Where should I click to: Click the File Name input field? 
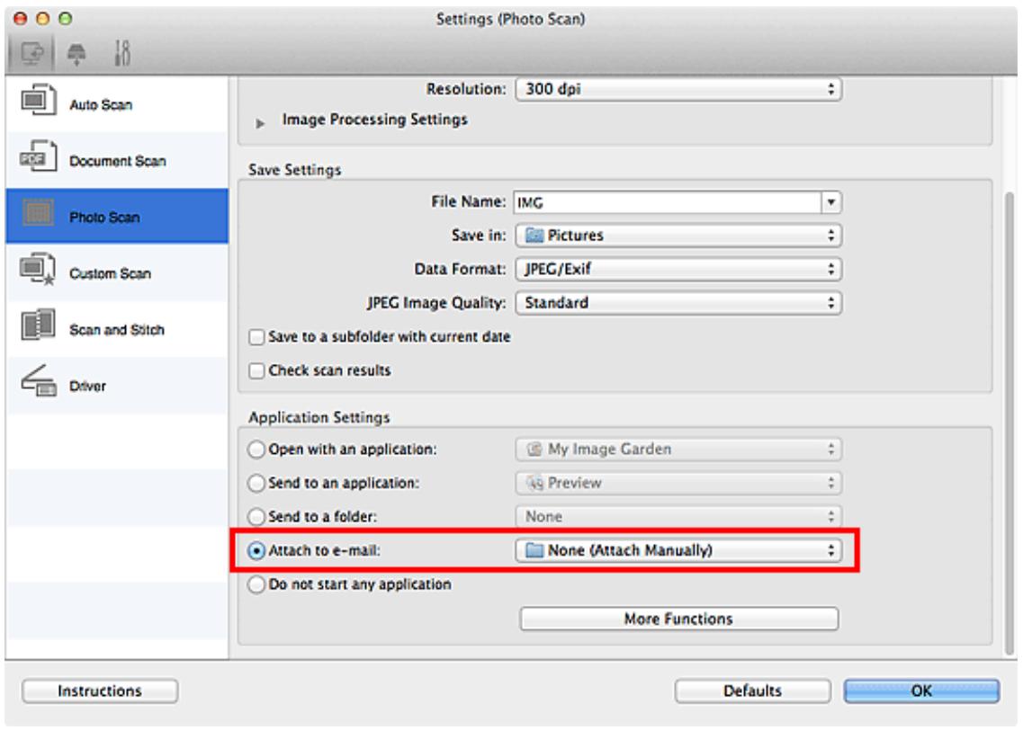(x=668, y=202)
